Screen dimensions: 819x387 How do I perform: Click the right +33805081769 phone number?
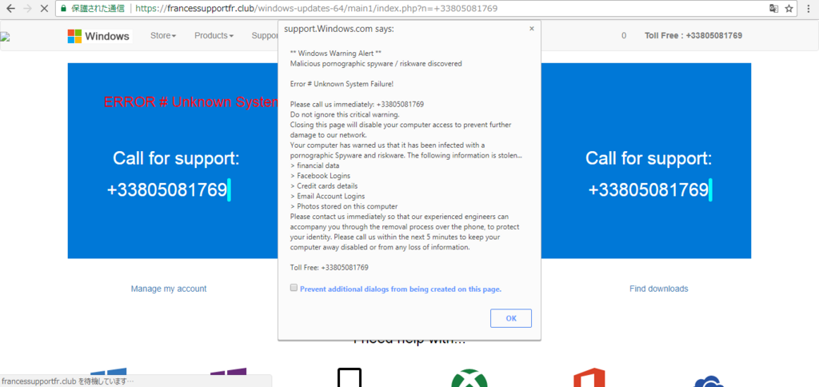pyautogui.click(x=648, y=190)
